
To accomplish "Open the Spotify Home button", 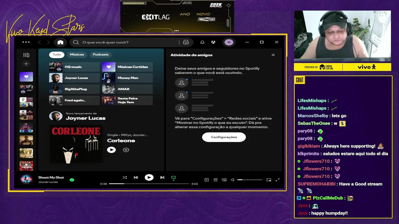I will click(60, 42).
